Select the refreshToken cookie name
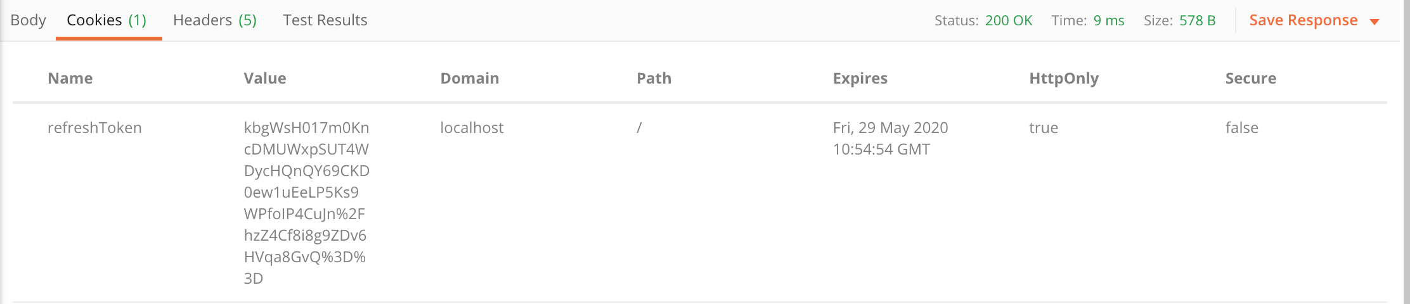The image size is (1410, 304). point(94,128)
